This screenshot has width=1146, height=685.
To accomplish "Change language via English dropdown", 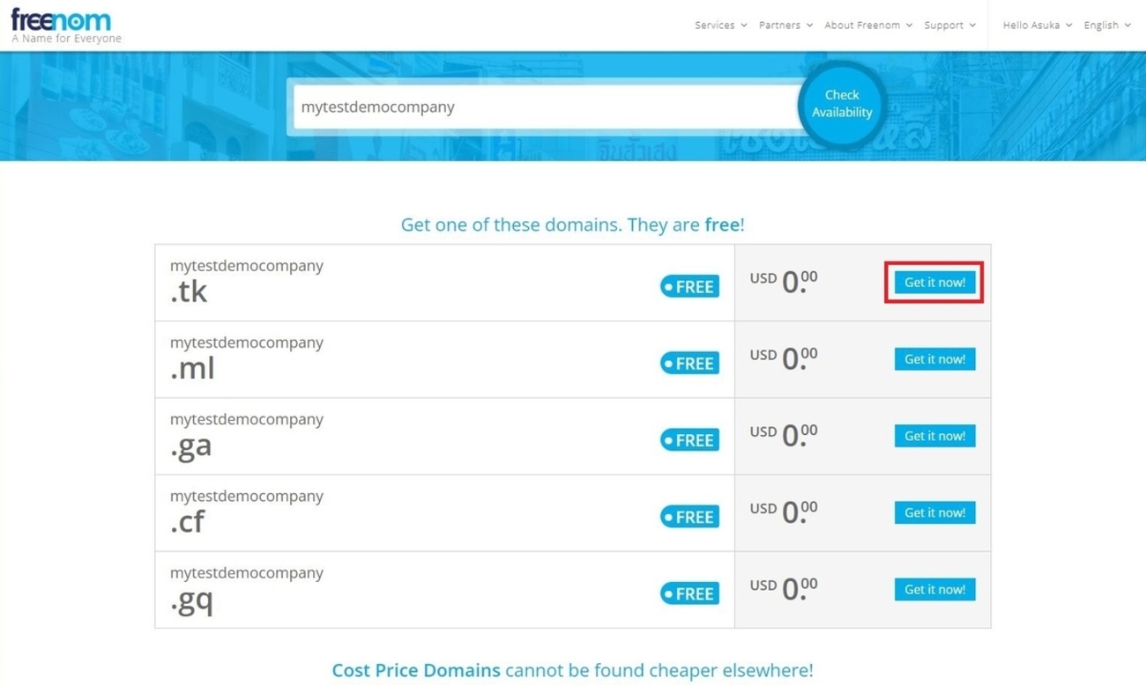I will tap(1107, 26).
